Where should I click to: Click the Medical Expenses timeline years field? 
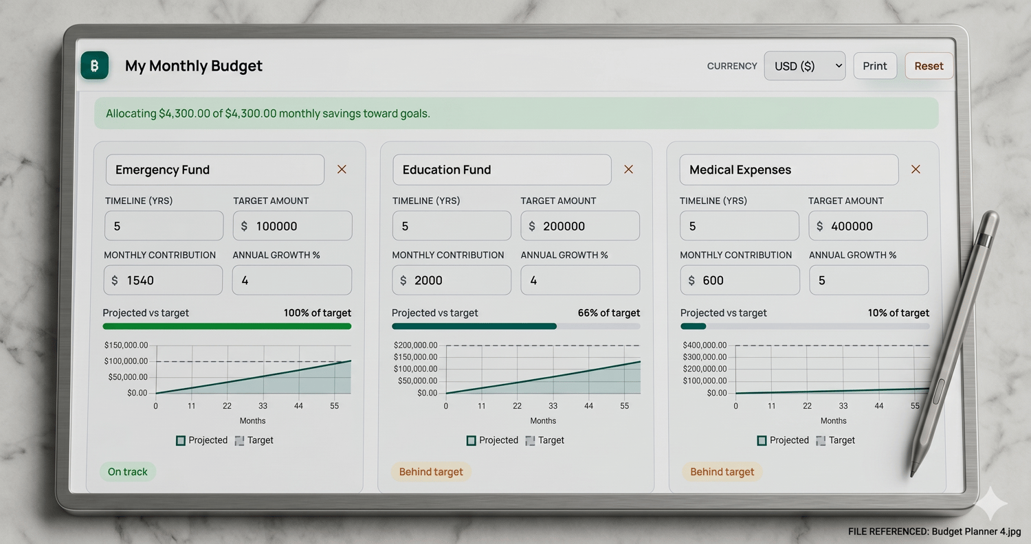tap(740, 226)
